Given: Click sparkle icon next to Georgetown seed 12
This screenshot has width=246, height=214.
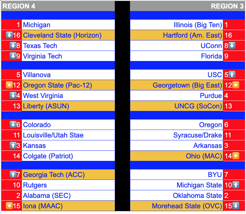Looking at the screenshot, I should [236, 85].
